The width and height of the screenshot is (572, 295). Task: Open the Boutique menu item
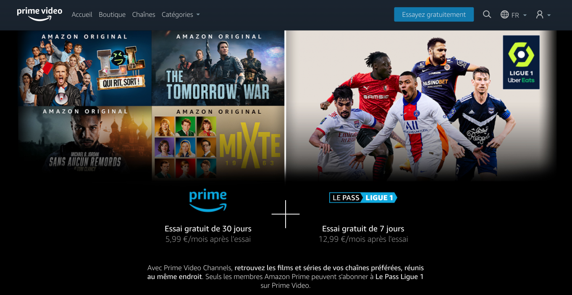coord(112,14)
